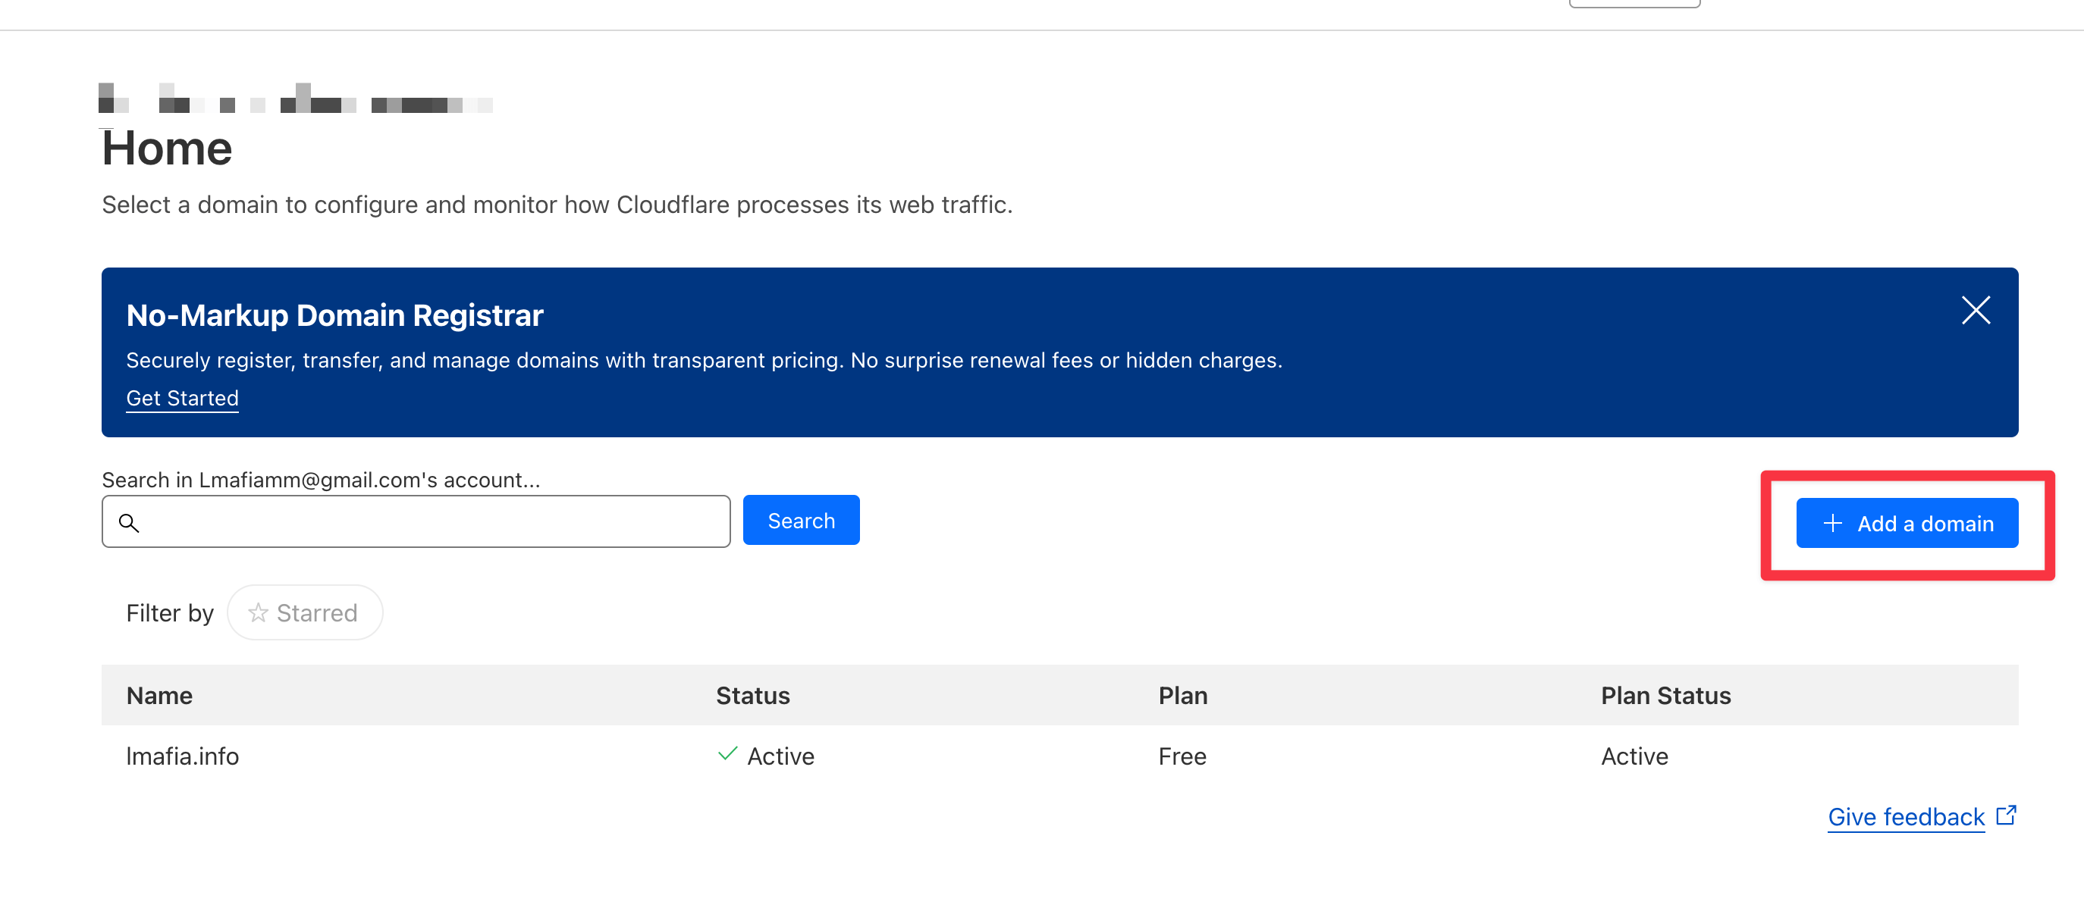2084x914 pixels.
Task: Click the Plan Status column header
Action: pos(1665,695)
